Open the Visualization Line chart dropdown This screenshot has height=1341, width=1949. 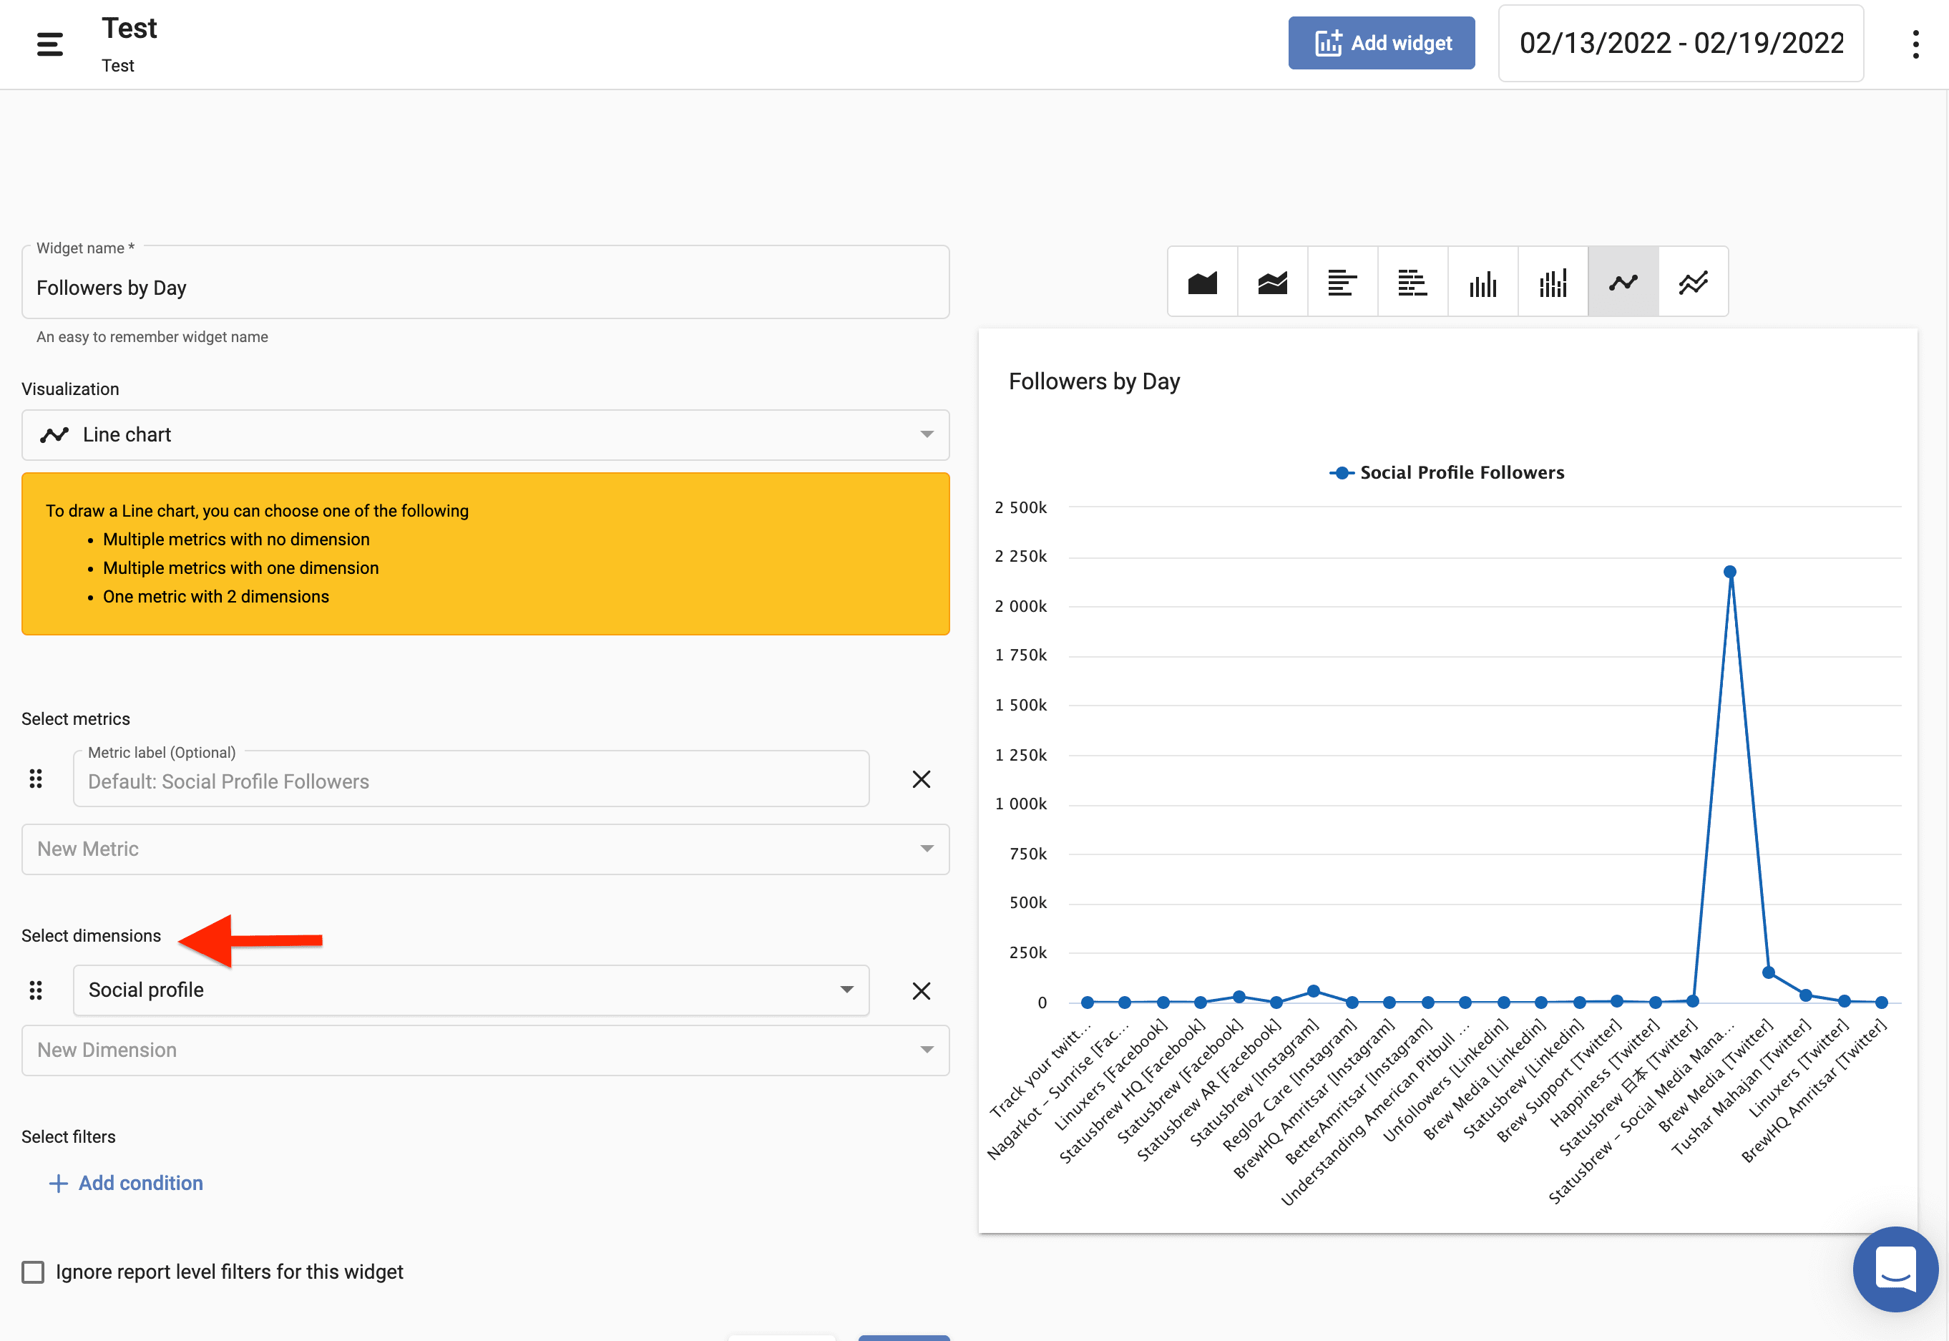pos(484,434)
